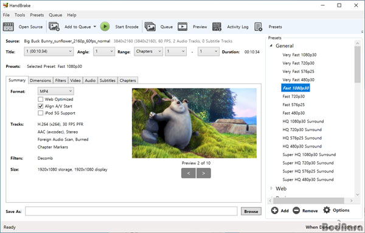Select the Very Fast 576p25 preset
The image size is (365, 233).
(x=299, y=72)
